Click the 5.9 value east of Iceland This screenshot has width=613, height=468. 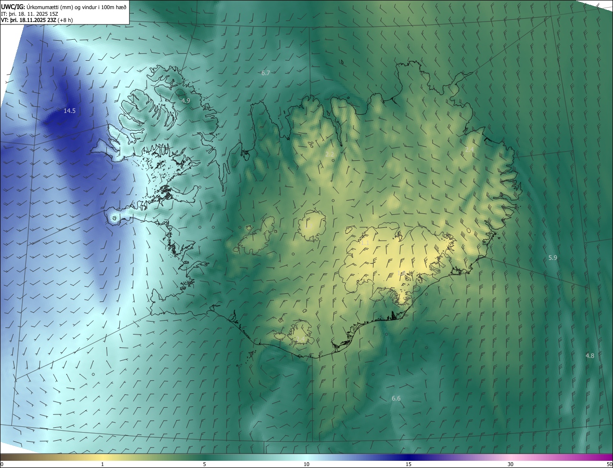(x=553, y=257)
